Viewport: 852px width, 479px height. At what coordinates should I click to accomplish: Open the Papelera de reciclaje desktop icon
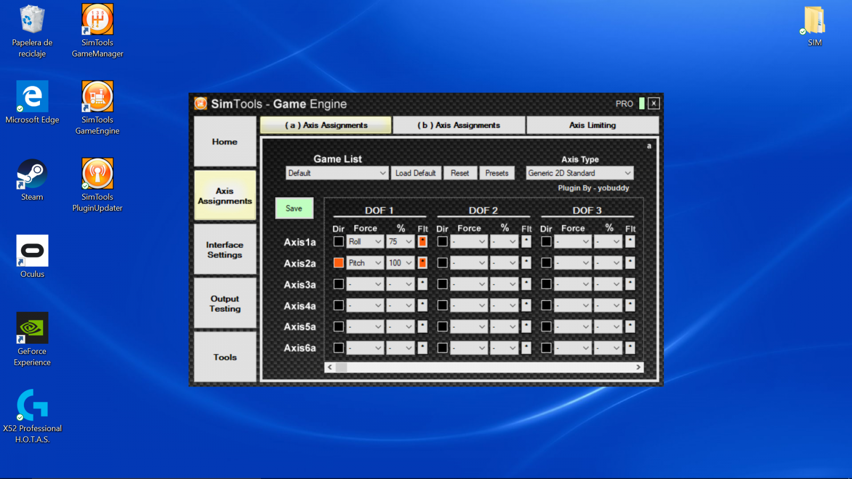click(32, 31)
